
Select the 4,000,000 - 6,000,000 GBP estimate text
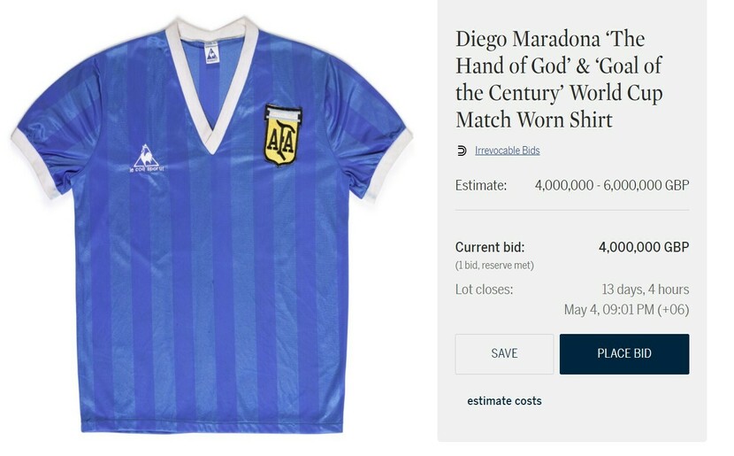pos(612,185)
